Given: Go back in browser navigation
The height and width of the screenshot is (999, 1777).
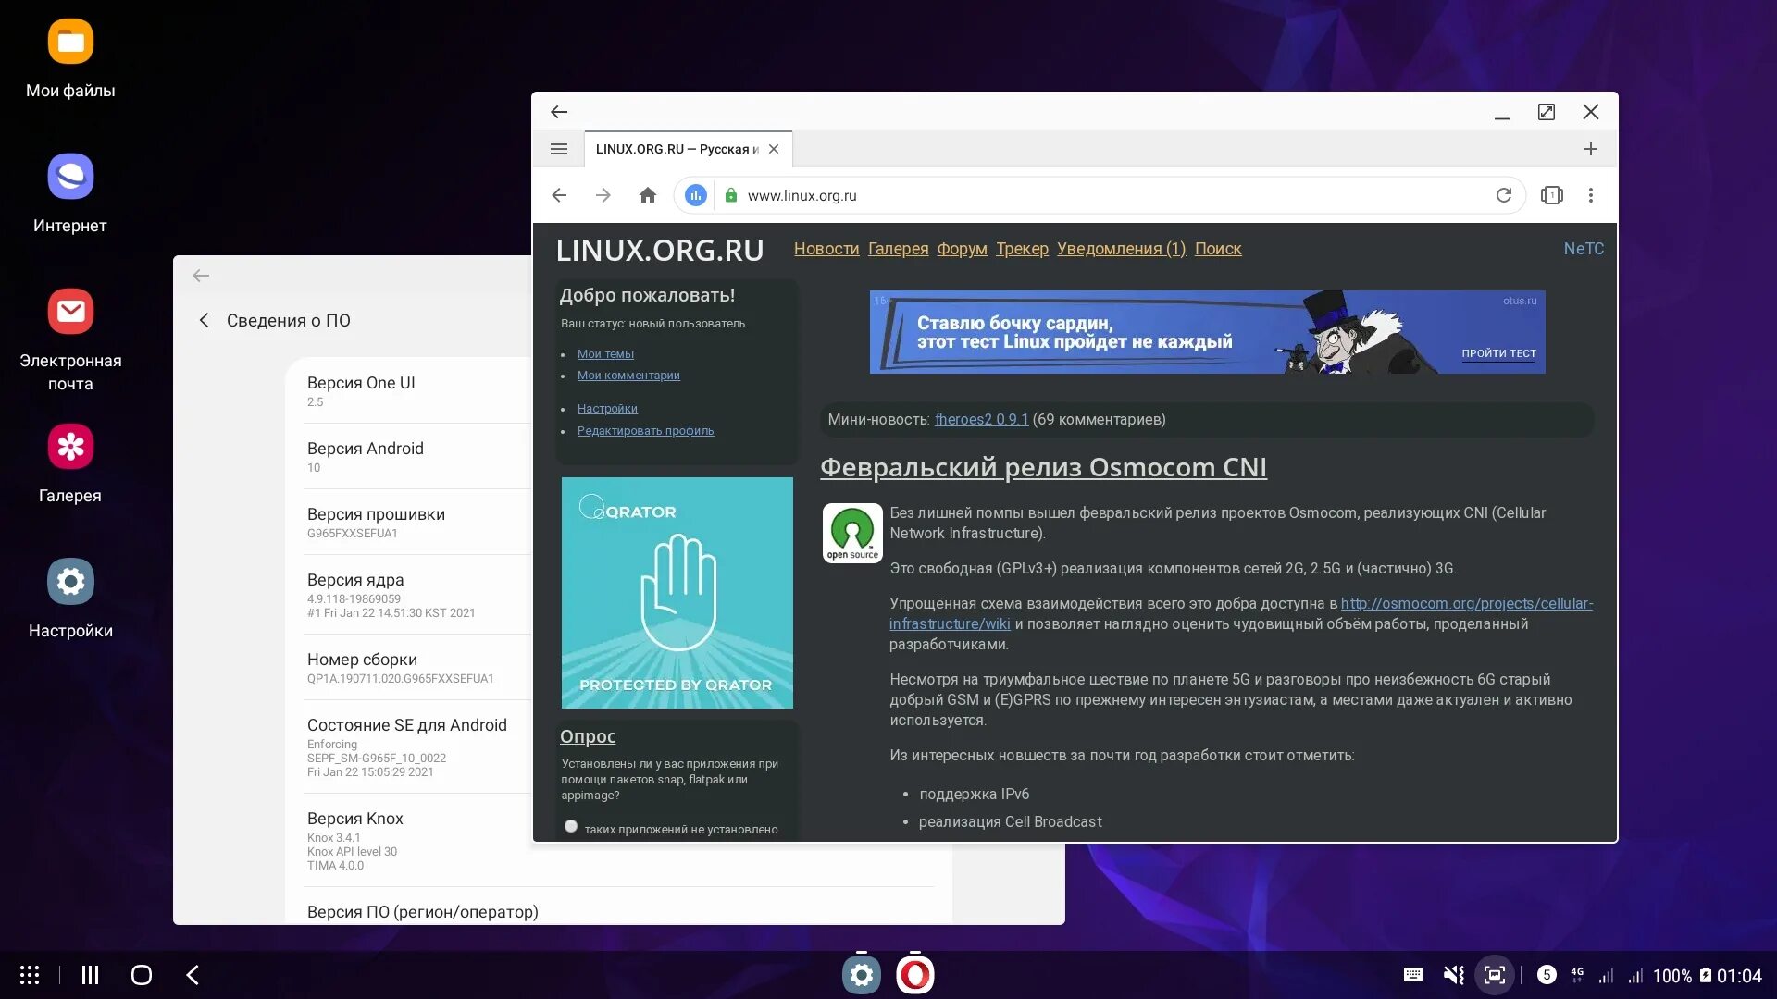Looking at the screenshot, I should pyautogui.click(x=559, y=195).
